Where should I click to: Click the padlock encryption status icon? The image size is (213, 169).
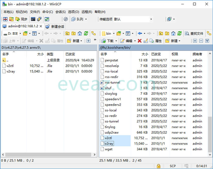pos(159,166)
